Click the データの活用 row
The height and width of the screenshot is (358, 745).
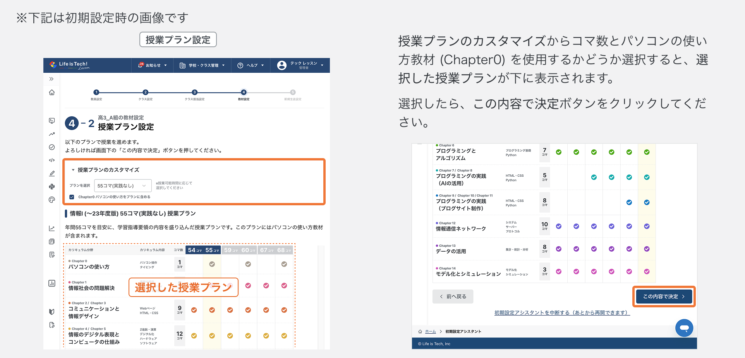(544, 249)
